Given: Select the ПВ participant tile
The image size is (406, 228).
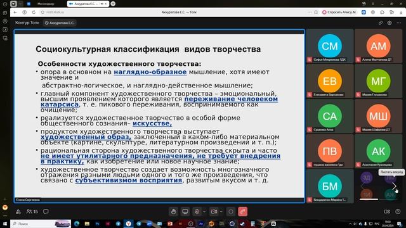Looking at the screenshot, I should pos(330,151).
